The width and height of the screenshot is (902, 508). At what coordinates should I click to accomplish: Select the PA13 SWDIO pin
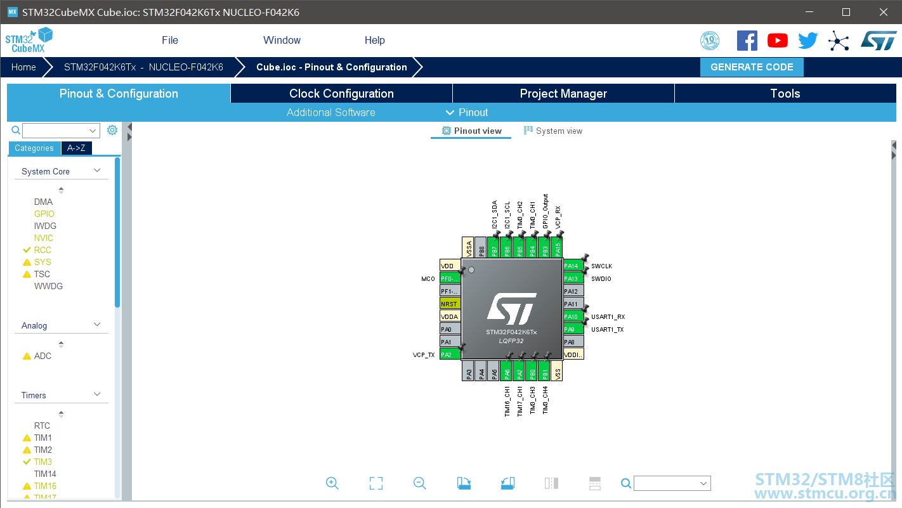pyautogui.click(x=573, y=278)
